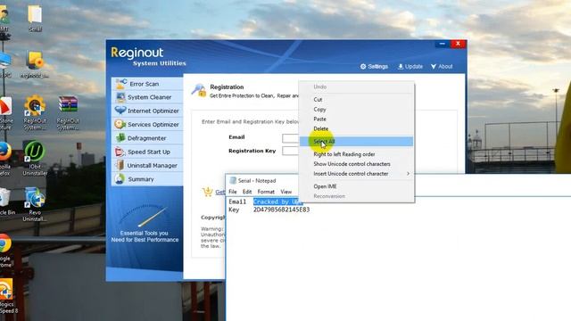Click Update in Reginout header
The image size is (571, 321).
click(410, 67)
